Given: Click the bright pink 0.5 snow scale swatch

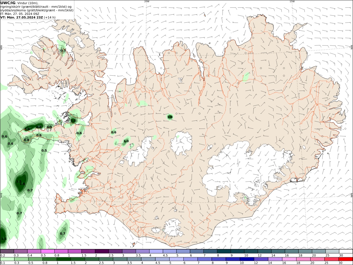Looking at the screenshot, I should 48,251.
